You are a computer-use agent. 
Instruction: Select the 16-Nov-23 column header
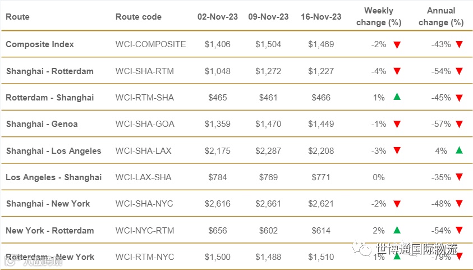pos(321,17)
